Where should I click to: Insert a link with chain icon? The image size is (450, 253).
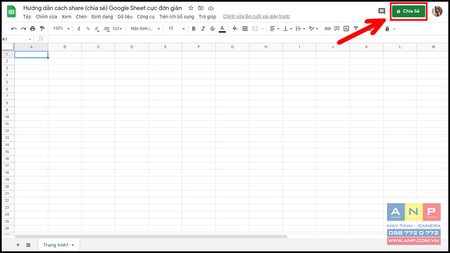327,29
